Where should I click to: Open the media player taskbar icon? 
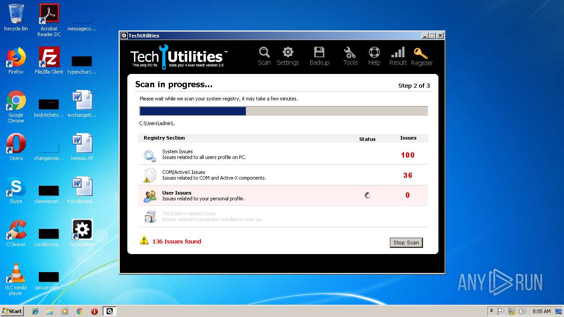point(65,311)
